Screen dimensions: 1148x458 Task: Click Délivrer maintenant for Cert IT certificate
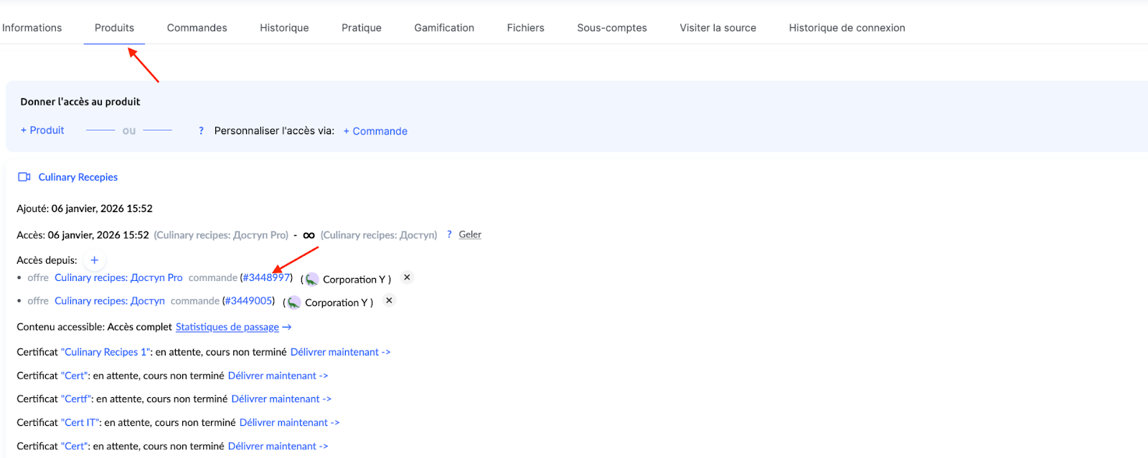(289, 423)
